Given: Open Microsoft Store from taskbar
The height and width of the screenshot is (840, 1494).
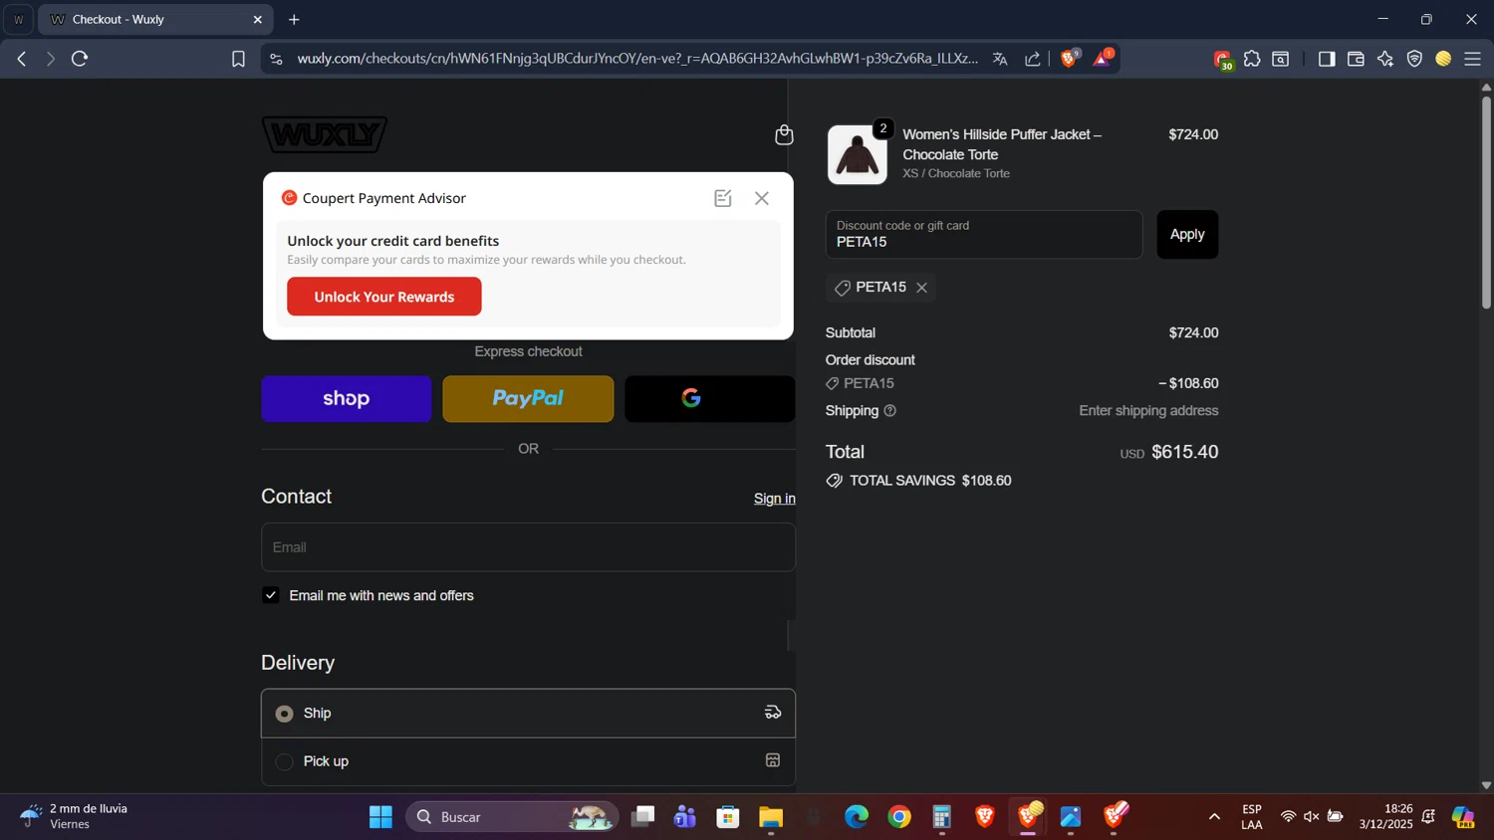Looking at the screenshot, I should pos(728,817).
